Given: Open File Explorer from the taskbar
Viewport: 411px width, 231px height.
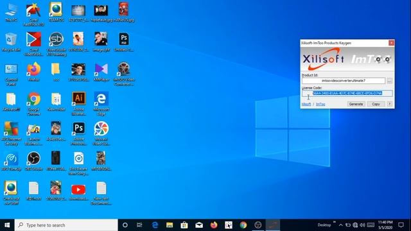Looking at the screenshot, I should point(170,225).
